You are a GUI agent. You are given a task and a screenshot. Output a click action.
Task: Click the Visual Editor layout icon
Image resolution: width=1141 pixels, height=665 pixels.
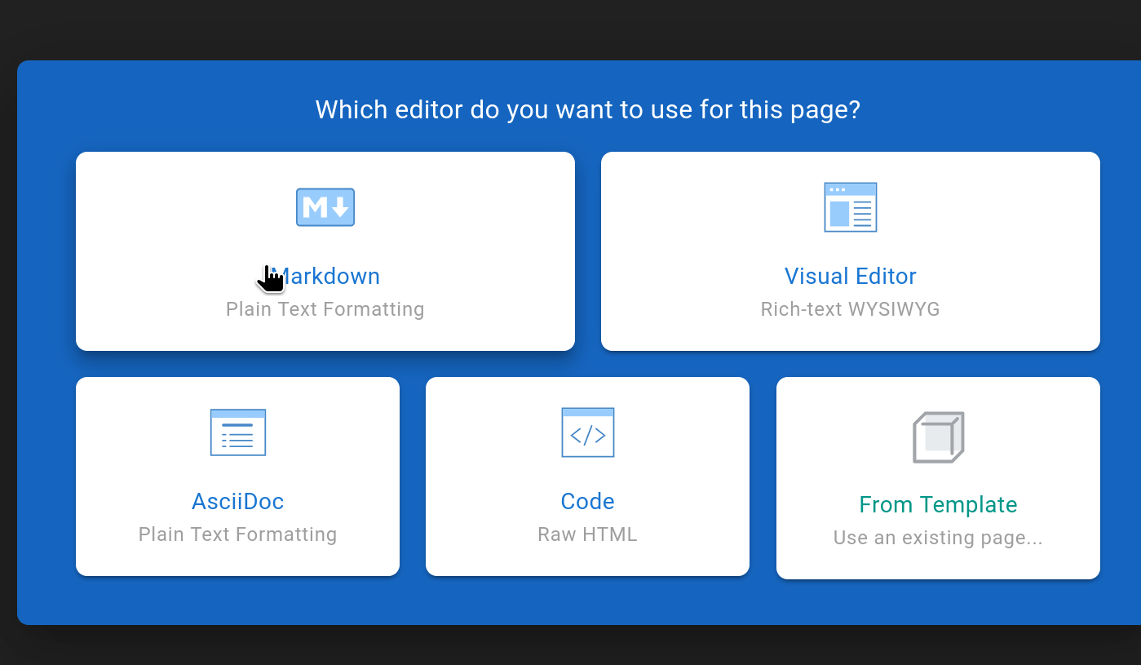point(851,207)
